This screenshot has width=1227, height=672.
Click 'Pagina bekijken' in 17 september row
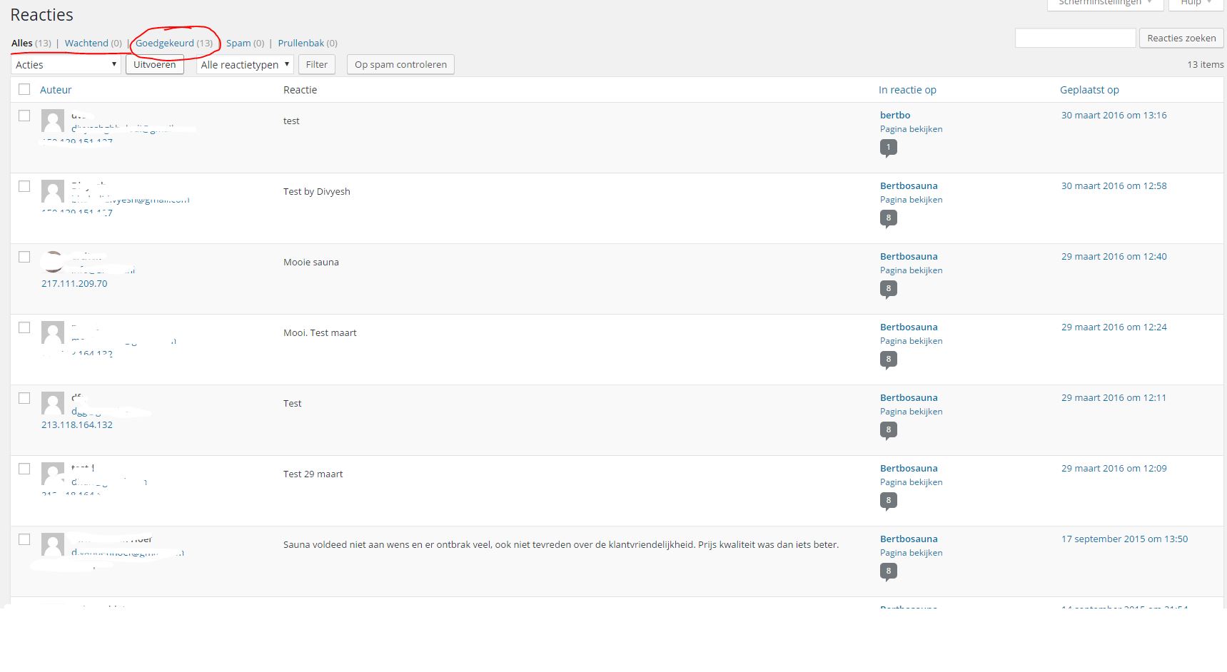click(x=911, y=553)
